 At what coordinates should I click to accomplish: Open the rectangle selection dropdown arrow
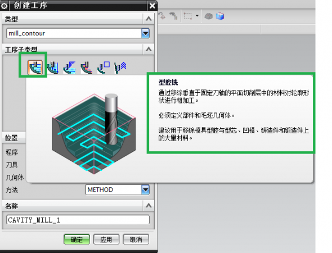coord(197,16)
